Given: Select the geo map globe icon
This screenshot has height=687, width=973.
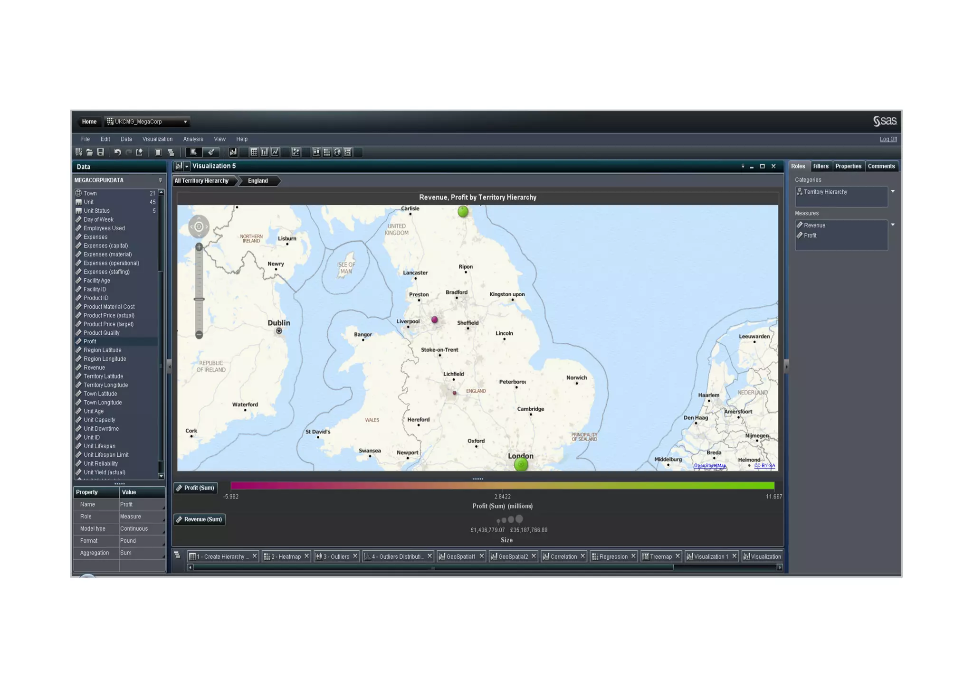Looking at the screenshot, I should [x=337, y=152].
